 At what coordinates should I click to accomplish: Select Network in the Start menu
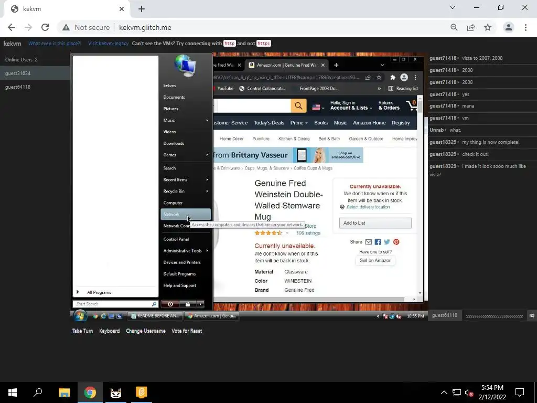pos(186,214)
